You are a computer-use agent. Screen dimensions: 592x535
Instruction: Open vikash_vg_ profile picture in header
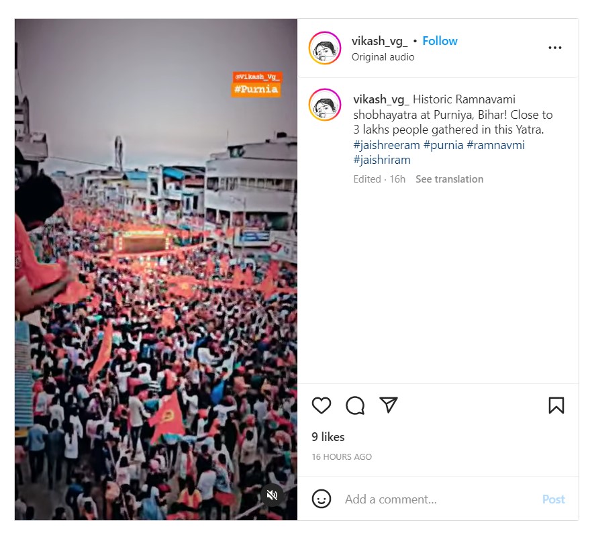pyautogui.click(x=325, y=48)
